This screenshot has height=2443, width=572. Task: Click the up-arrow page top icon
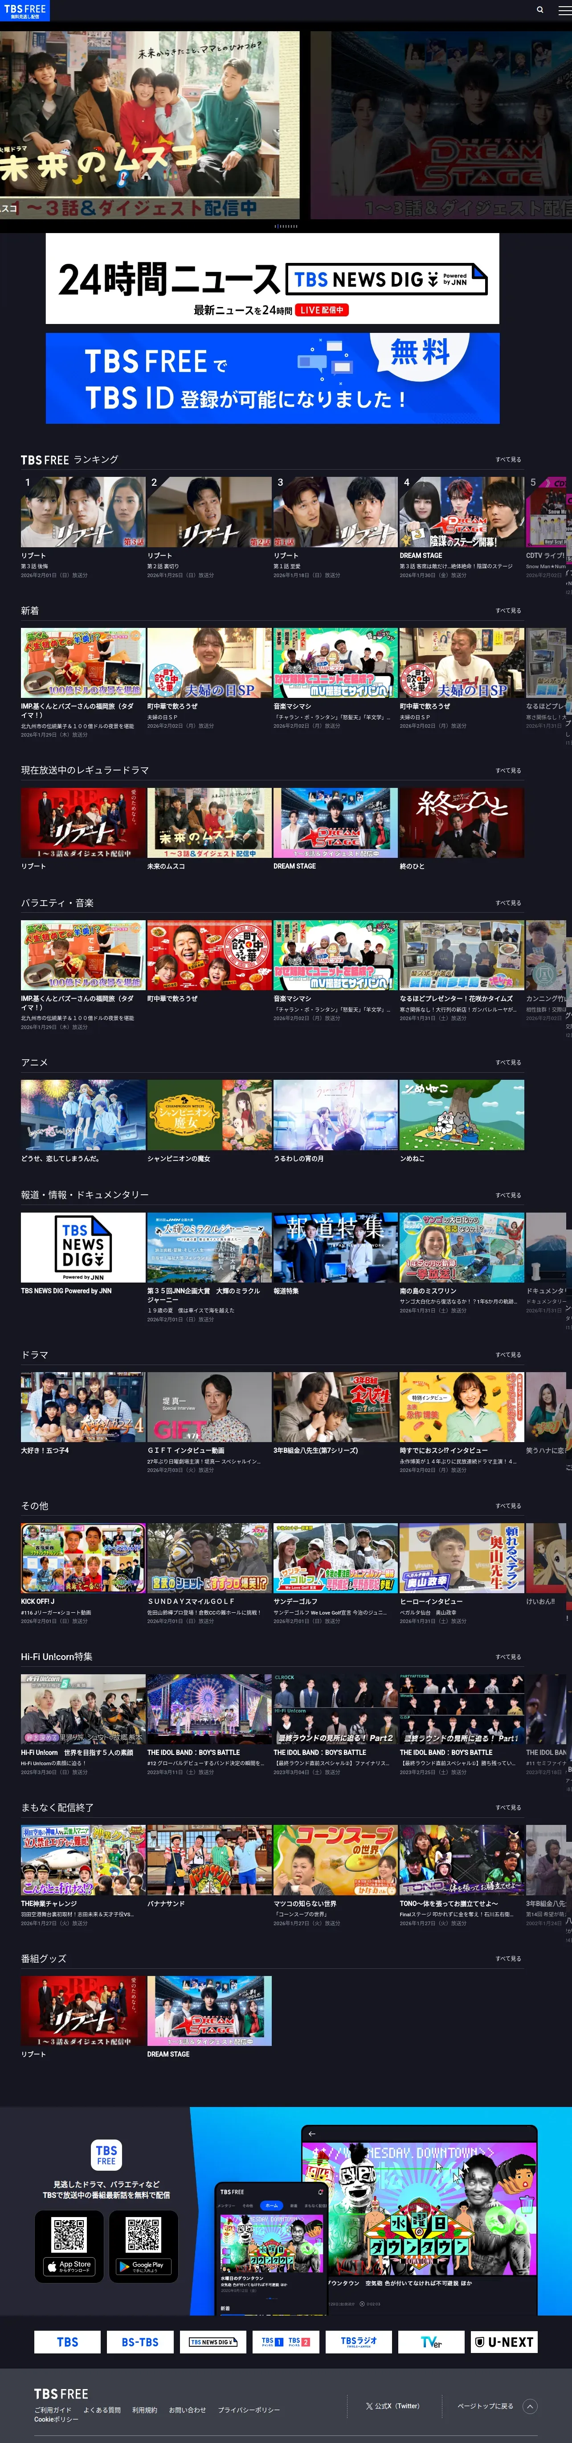(530, 2405)
